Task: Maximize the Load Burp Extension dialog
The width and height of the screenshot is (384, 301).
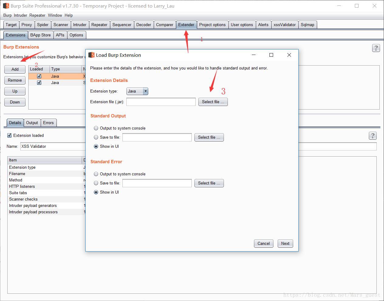Action: (x=271, y=55)
